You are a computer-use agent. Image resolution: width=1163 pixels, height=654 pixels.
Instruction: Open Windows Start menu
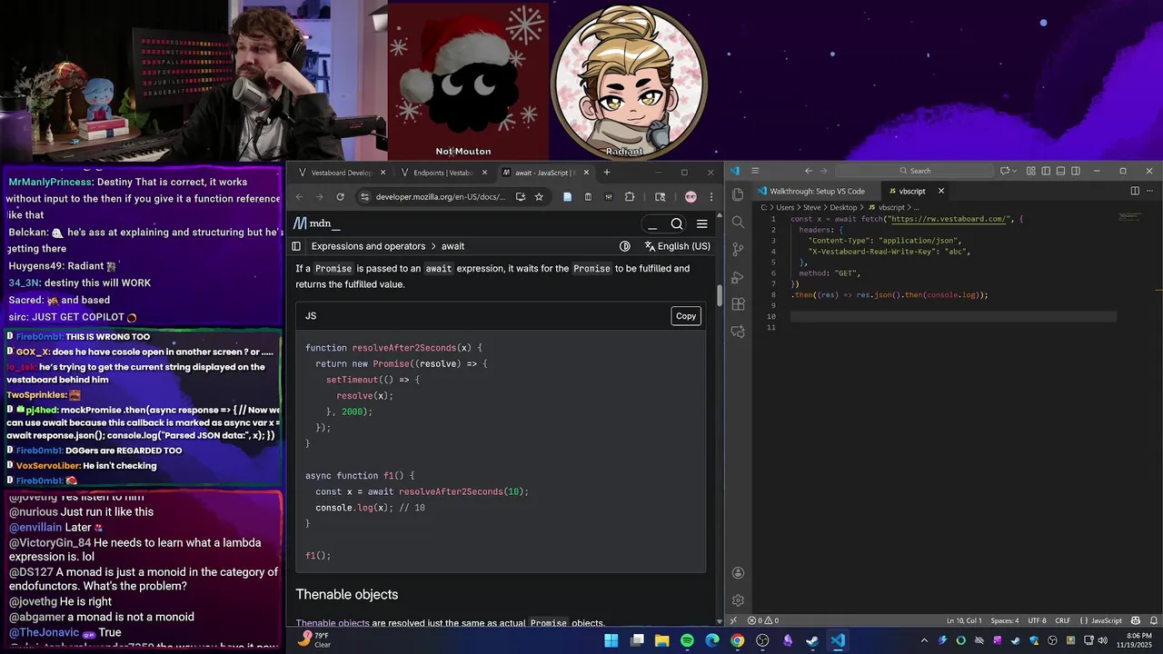(x=611, y=640)
